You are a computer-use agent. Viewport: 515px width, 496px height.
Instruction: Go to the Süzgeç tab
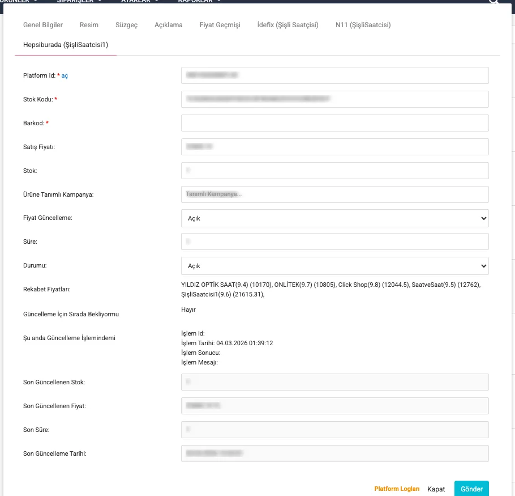click(x=126, y=25)
